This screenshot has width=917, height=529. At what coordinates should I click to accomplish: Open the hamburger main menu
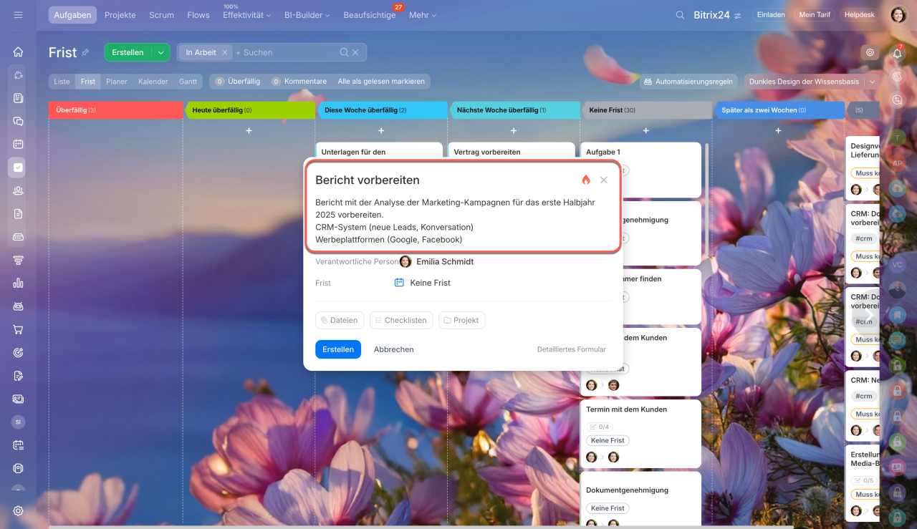point(18,14)
